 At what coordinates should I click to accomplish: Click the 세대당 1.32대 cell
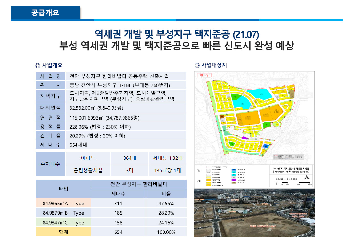coord(168,158)
